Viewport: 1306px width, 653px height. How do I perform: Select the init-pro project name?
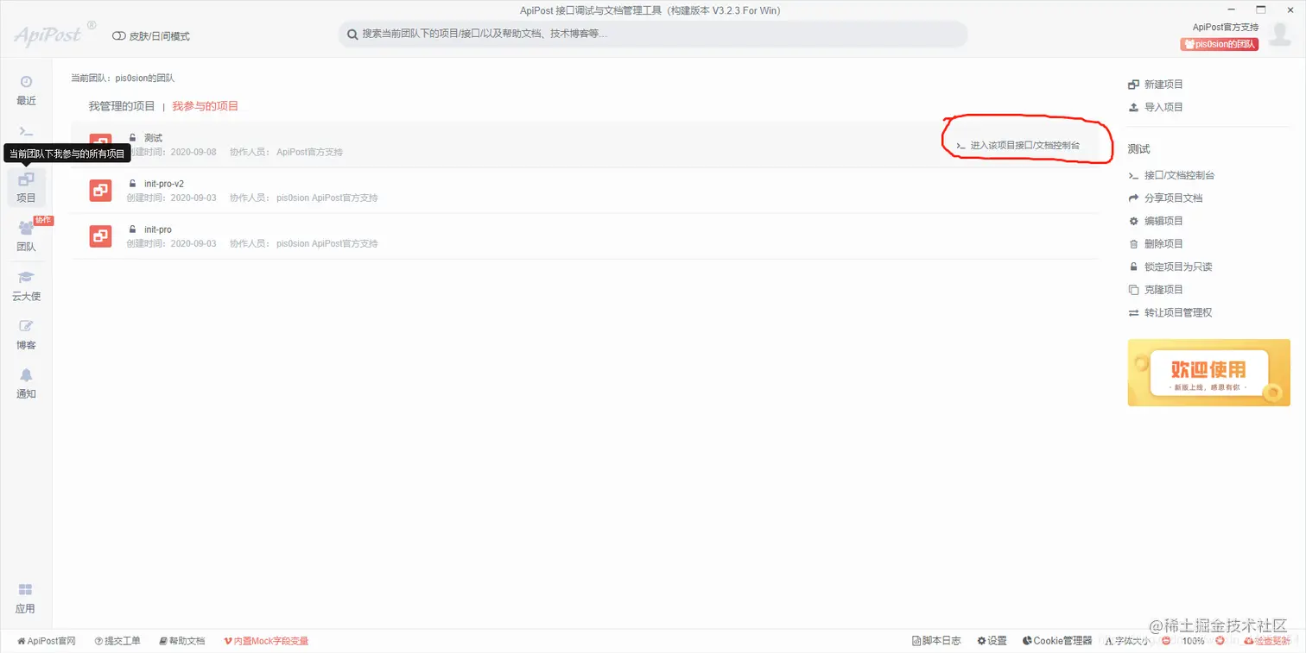click(x=158, y=229)
